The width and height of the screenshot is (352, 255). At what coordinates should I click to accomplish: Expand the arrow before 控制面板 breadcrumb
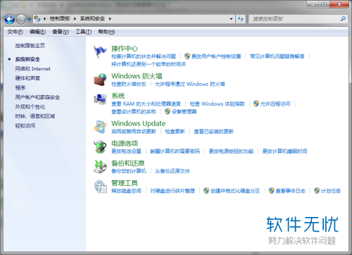(x=44, y=18)
